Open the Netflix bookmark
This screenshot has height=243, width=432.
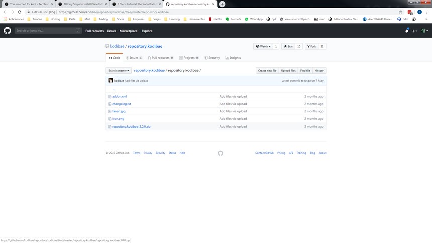215,19
